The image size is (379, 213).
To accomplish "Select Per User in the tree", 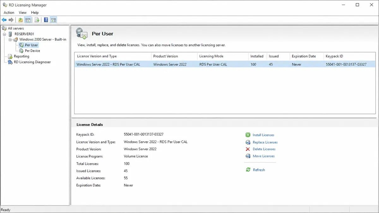I will point(31,45).
